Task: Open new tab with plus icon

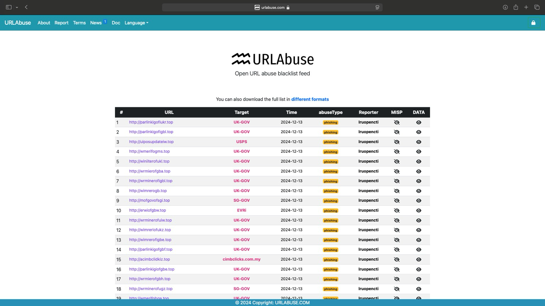Action: click(x=526, y=7)
